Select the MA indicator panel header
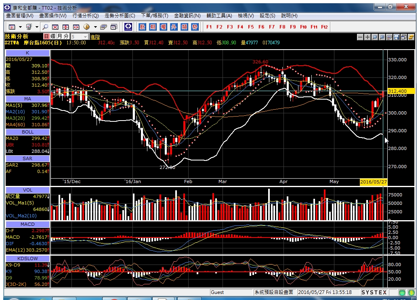This screenshot has height=300, width=420. click(27, 99)
